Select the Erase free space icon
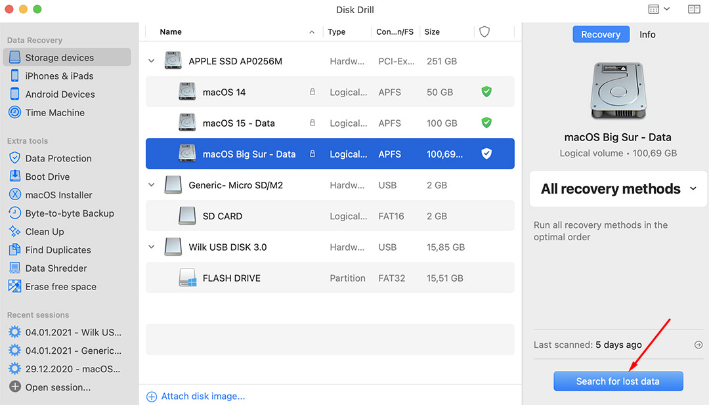This screenshot has height=405, width=709. click(x=15, y=286)
